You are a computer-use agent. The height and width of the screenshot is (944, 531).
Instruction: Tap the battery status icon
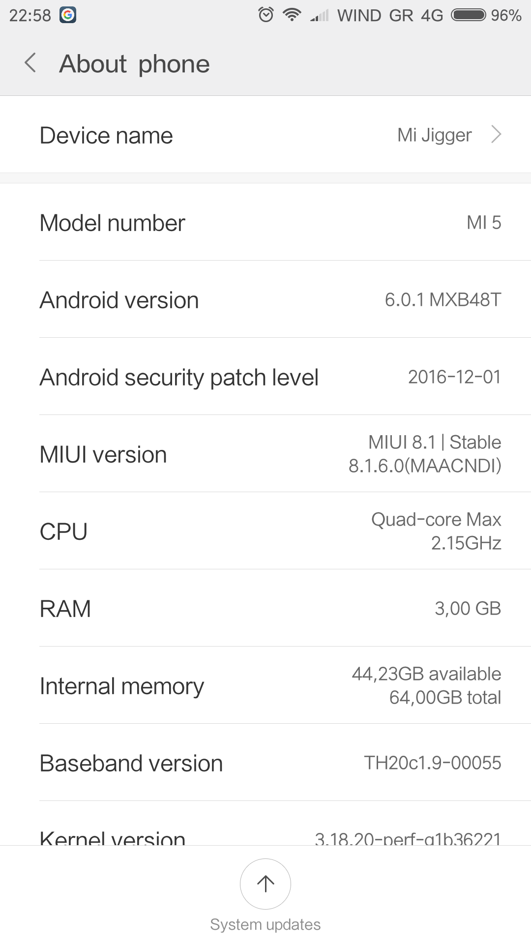click(x=469, y=15)
